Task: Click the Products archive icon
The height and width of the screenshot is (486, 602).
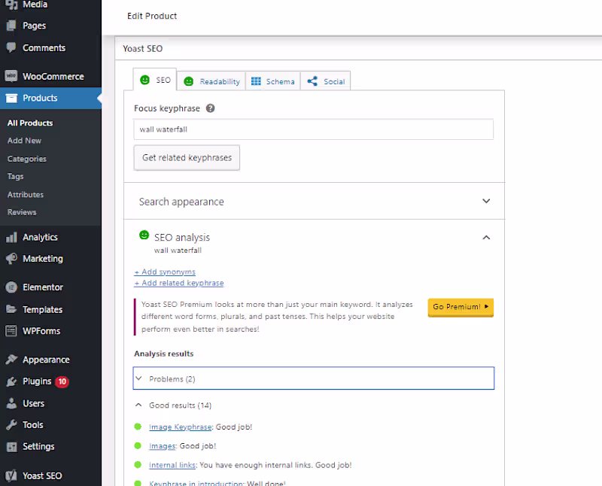Action: tap(11, 99)
